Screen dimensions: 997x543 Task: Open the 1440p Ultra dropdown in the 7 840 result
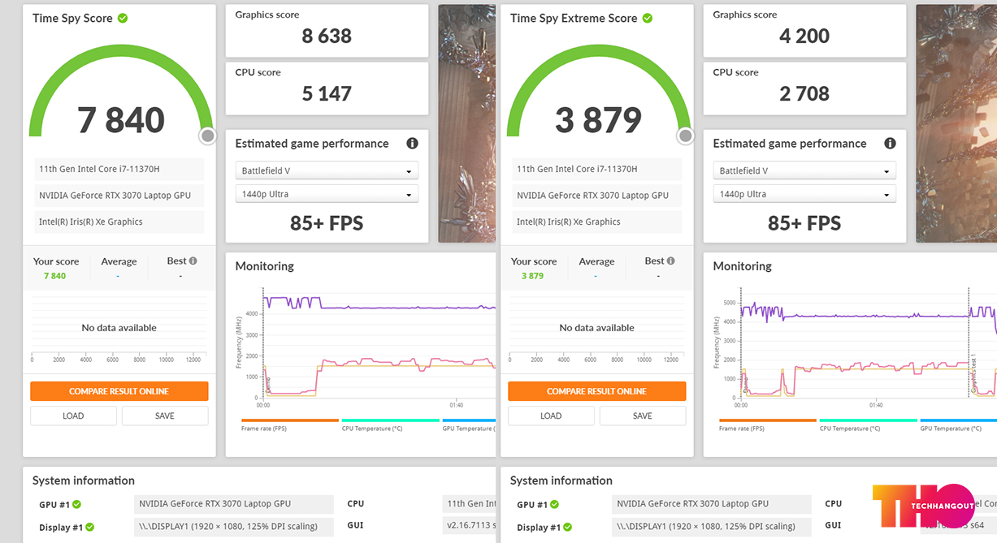pos(327,194)
